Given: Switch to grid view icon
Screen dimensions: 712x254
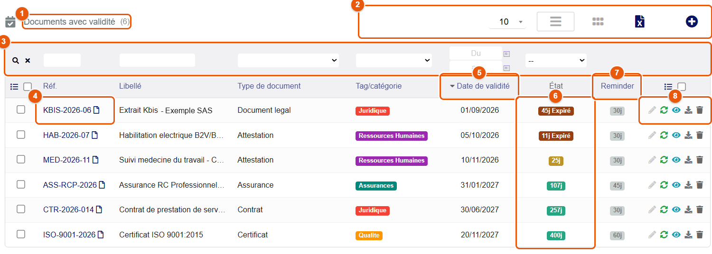Looking at the screenshot, I should tap(598, 21).
